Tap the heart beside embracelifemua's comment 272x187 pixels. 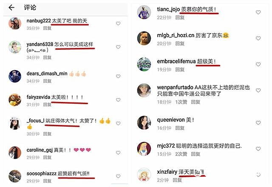(x=258, y=64)
